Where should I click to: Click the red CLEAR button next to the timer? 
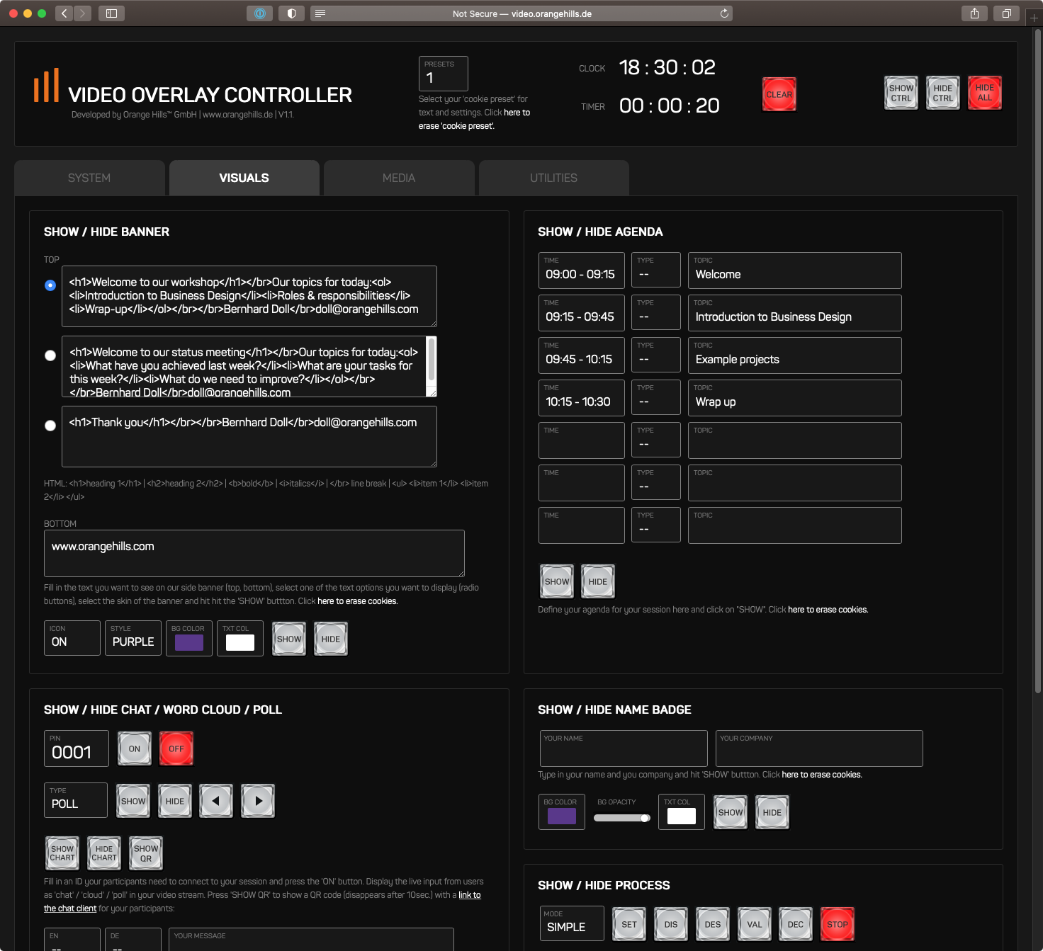[778, 93]
